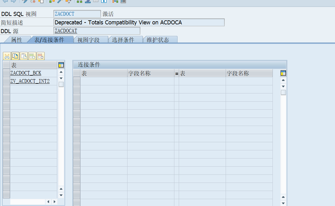Open table ZV_ACDOCT_INT2
This screenshot has width=335, height=206.
tap(30, 81)
